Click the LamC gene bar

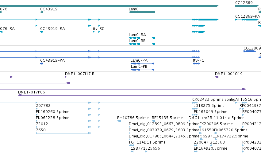[x=142, y=12]
